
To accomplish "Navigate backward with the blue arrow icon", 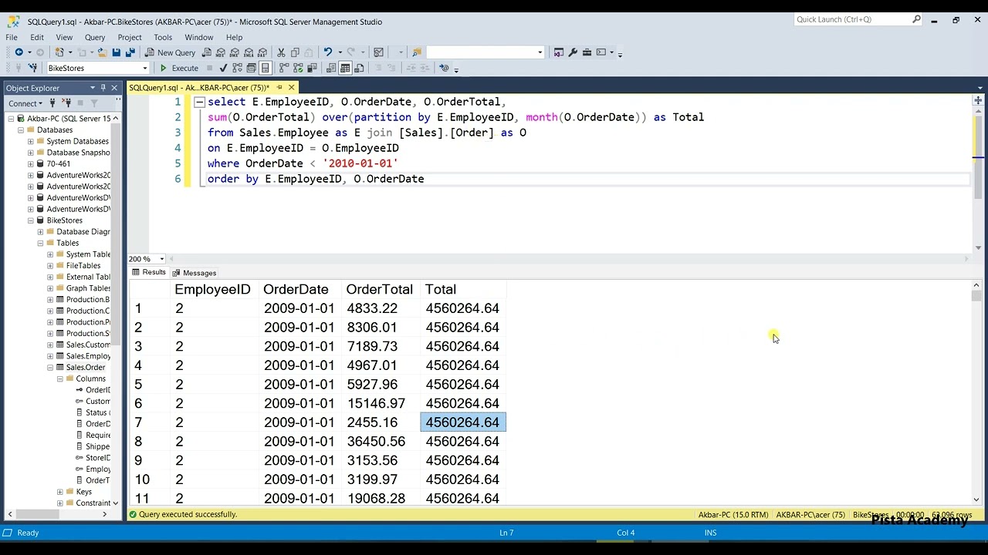I will pos(19,52).
